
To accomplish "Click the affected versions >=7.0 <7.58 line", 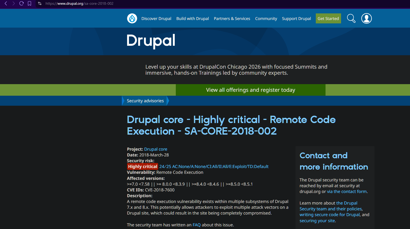I will click(x=190, y=184).
